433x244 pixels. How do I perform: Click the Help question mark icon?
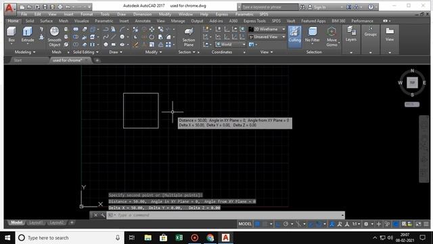[x=371, y=7]
